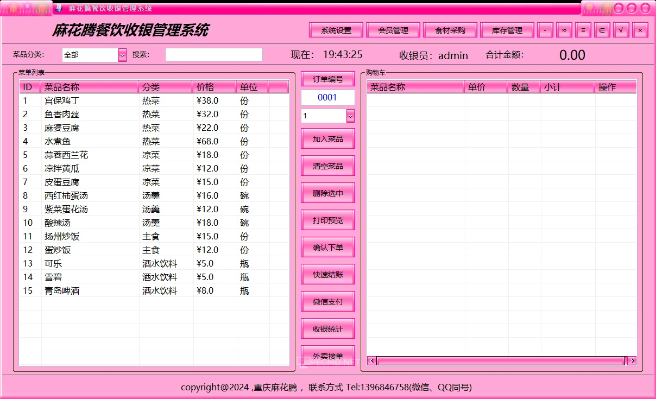This screenshot has height=399, width=656.
Task: Open 系统设置 from the top button bar
Action: click(x=336, y=30)
